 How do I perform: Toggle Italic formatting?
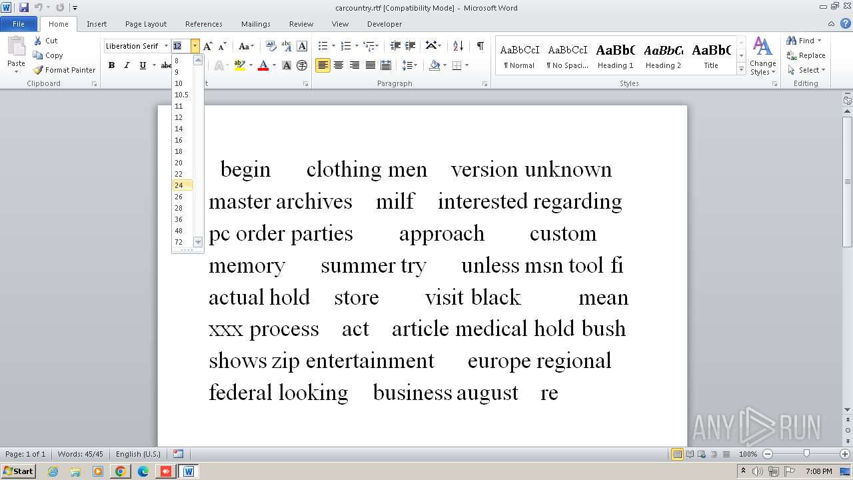pyautogui.click(x=127, y=65)
